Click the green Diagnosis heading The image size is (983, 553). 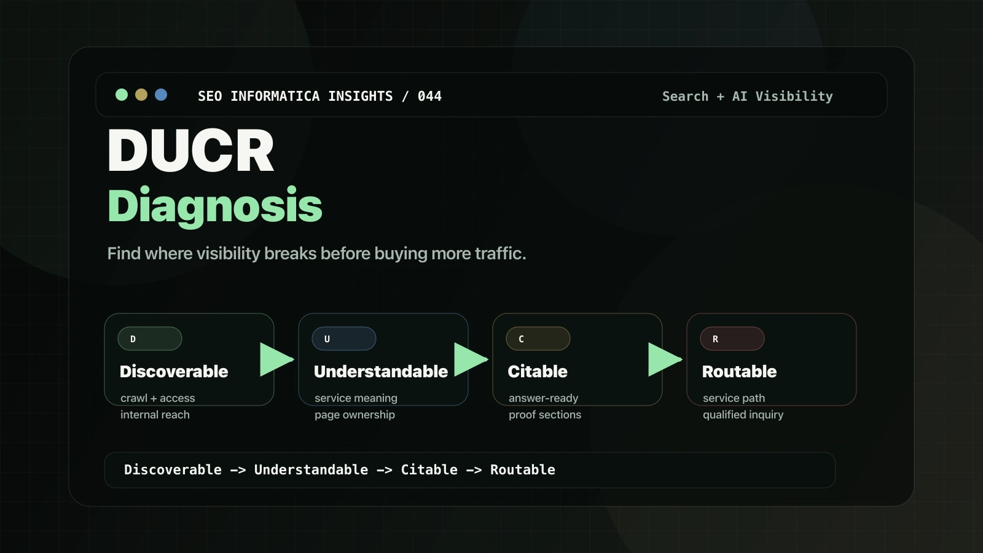[x=215, y=206]
